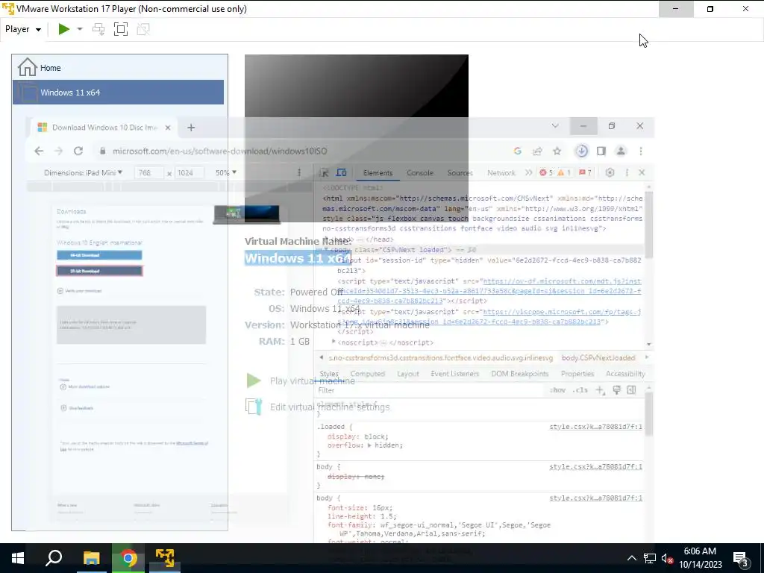Viewport: 764px width, 573px height.
Task: Go forward in Chrome
Action: coord(58,151)
